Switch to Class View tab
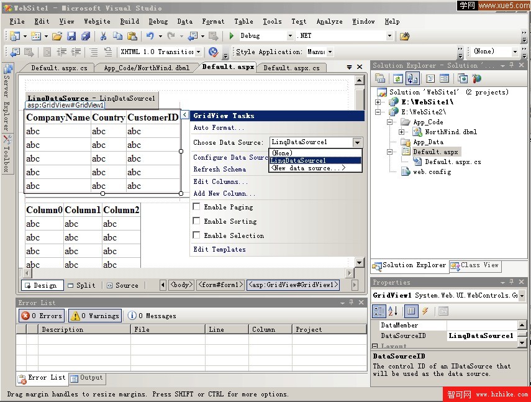 tap(476, 265)
